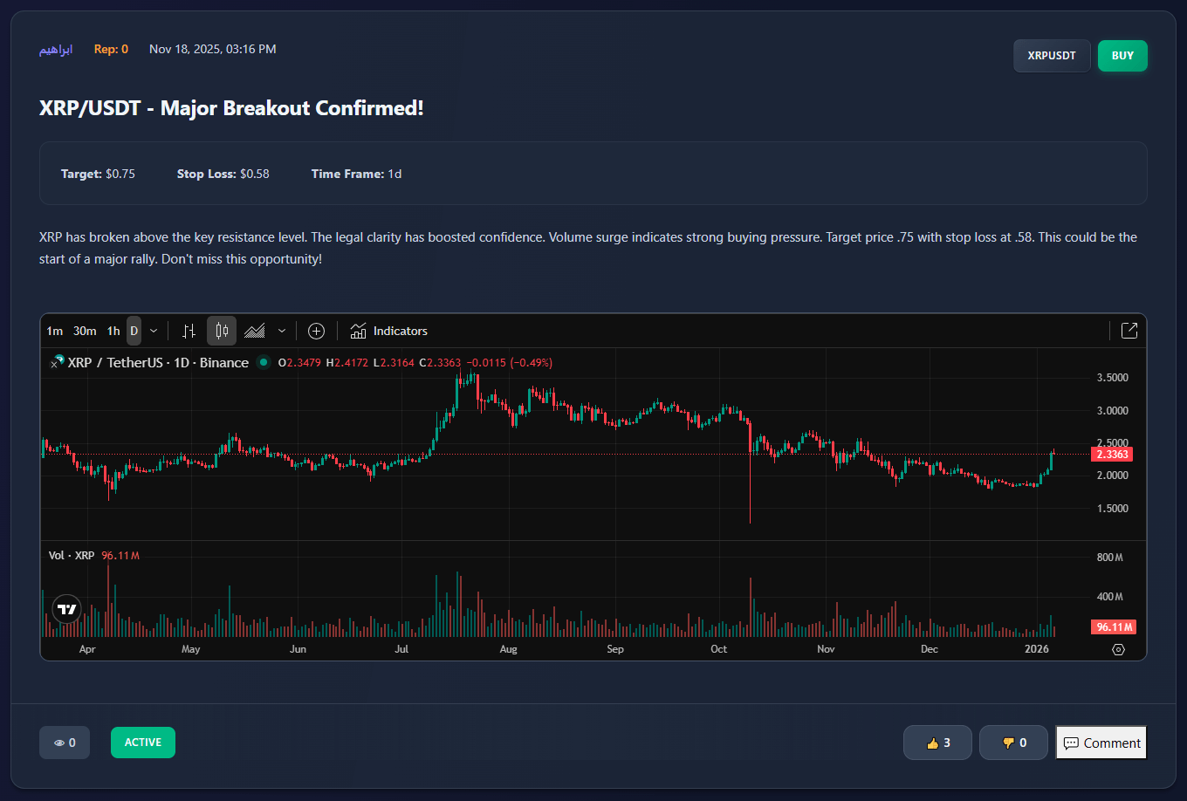Open the Indicators menu
The height and width of the screenshot is (801, 1187).
[x=389, y=331]
